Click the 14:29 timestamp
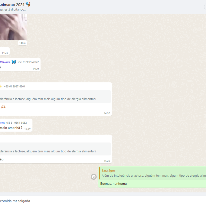Screen dimensions: 206x206 point(36,69)
